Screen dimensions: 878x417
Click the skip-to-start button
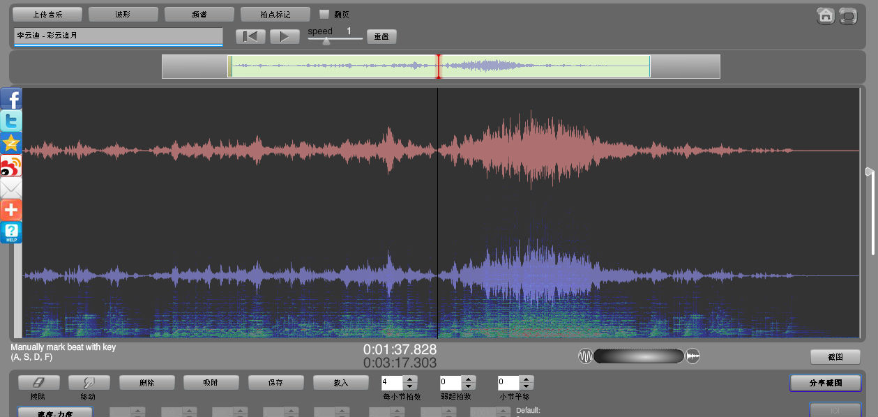coord(250,37)
